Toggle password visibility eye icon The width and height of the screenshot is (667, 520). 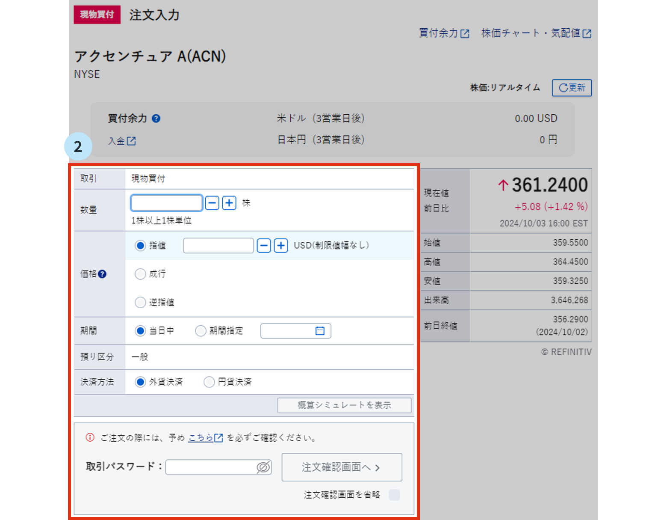(263, 467)
